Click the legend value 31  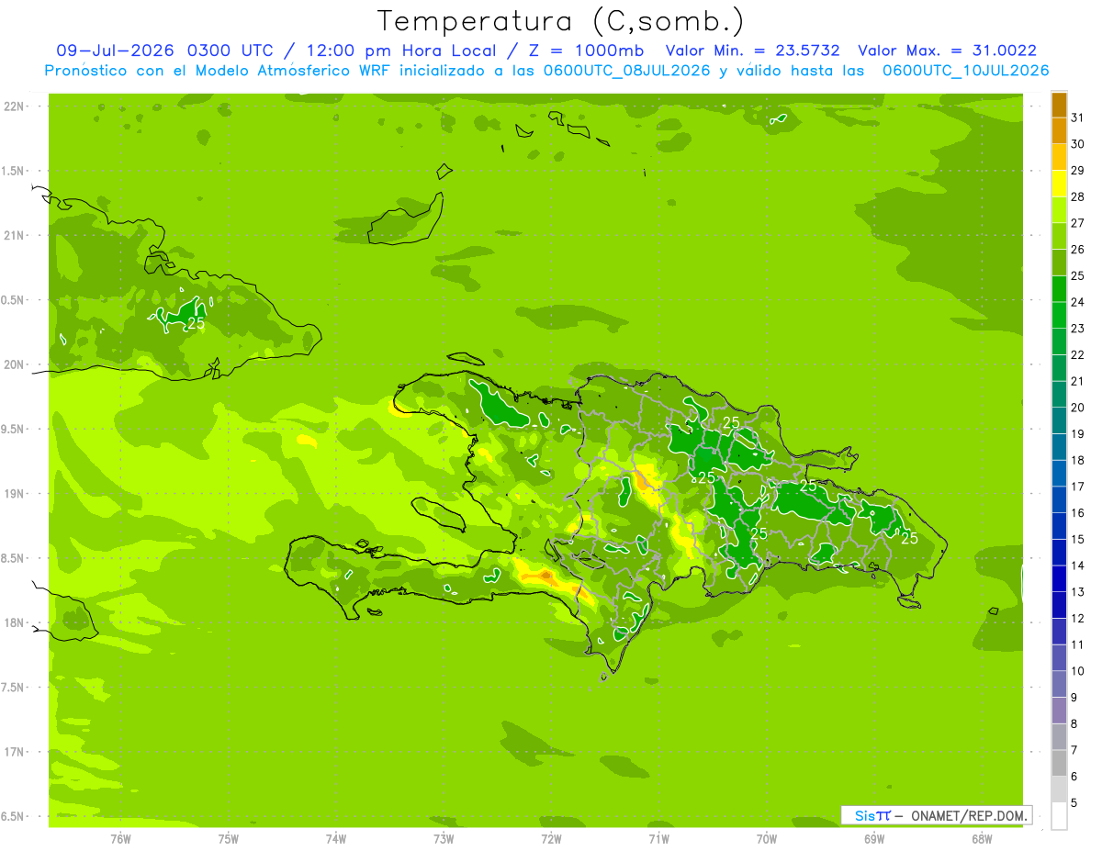point(1078,118)
